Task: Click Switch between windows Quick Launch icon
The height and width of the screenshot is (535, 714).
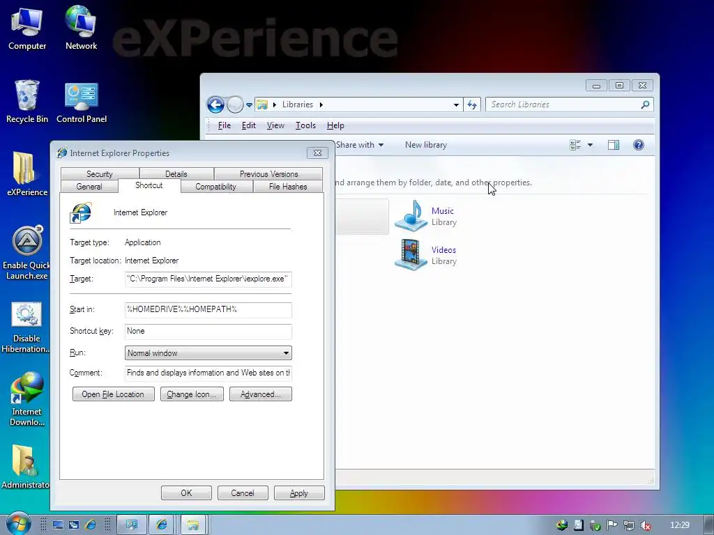Action: click(x=74, y=525)
